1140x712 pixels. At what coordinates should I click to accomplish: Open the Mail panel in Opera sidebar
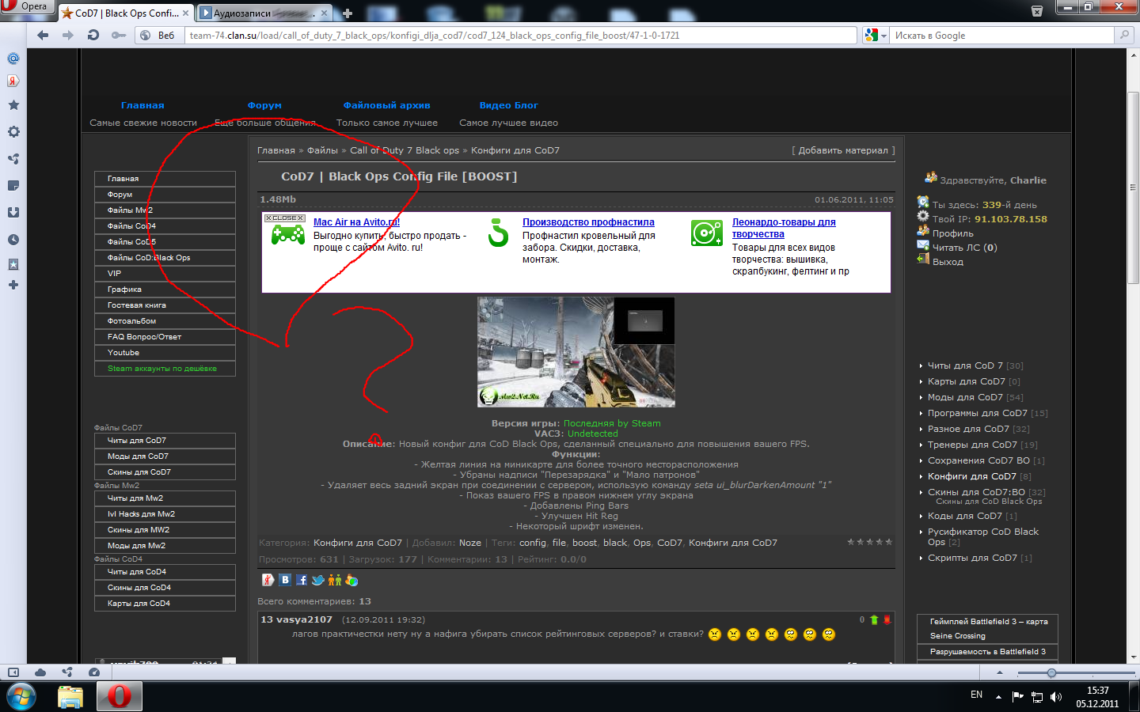point(13,59)
